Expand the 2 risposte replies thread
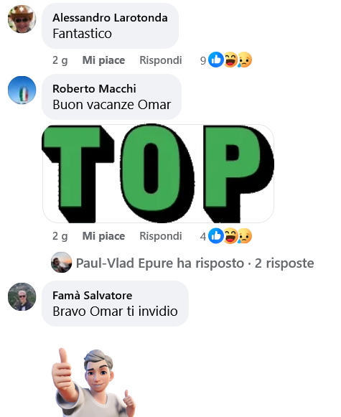 (284, 263)
